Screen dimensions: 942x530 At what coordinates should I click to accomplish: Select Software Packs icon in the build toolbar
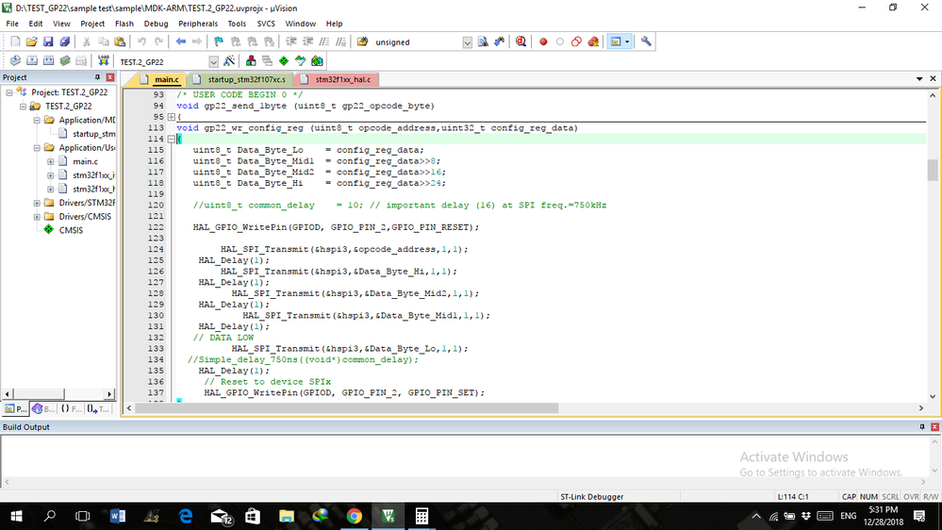coord(301,60)
